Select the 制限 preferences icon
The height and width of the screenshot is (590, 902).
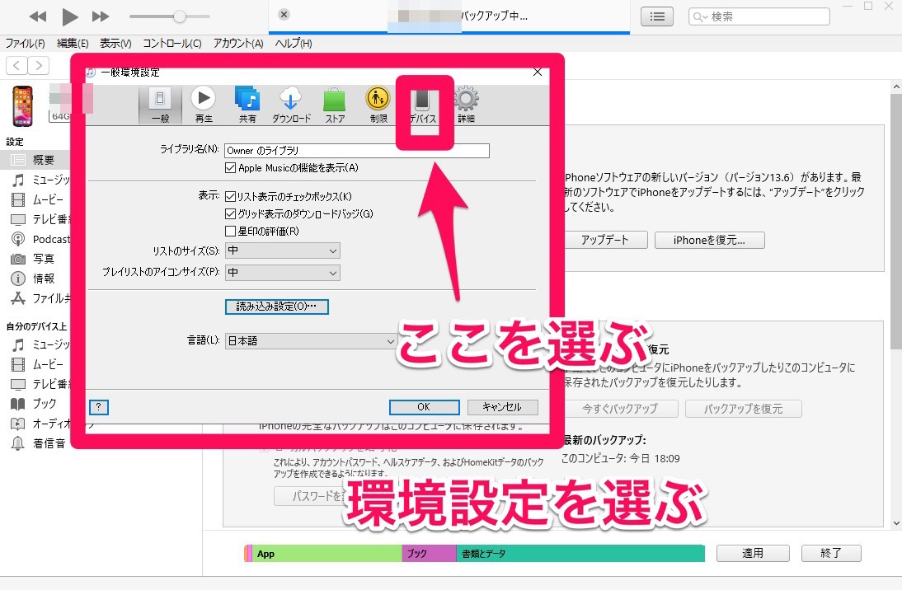click(377, 102)
